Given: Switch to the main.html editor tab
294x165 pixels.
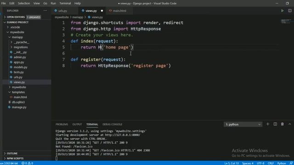Looking at the screenshot, I should [119, 11].
